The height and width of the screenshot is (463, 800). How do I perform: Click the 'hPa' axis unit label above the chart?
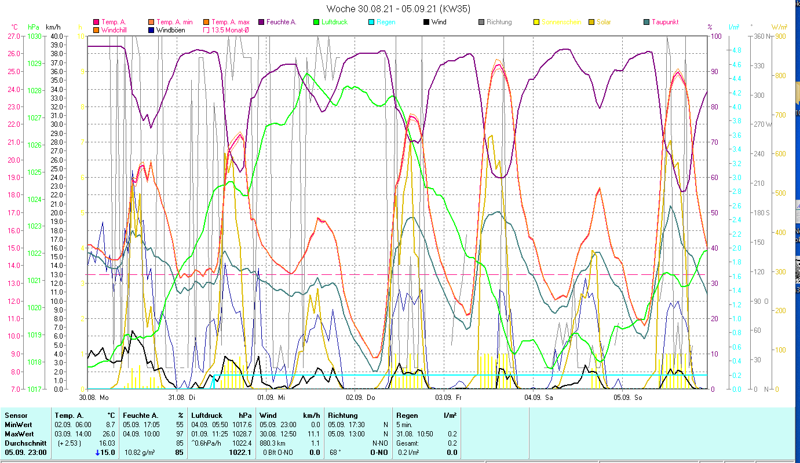pyautogui.click(x=34, y=27)
